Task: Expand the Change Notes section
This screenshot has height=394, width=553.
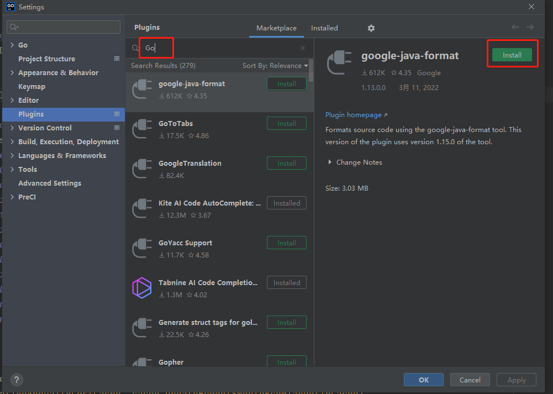Action: pos(330,162)
